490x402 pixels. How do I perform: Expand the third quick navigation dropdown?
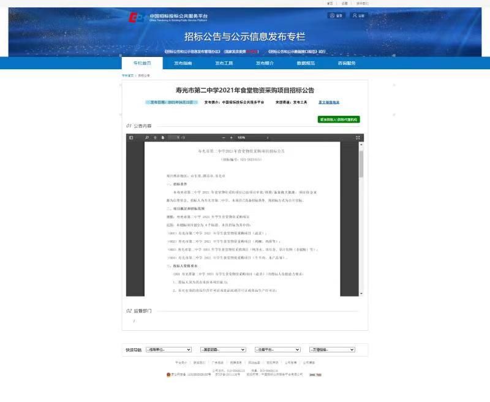[276, 349]
